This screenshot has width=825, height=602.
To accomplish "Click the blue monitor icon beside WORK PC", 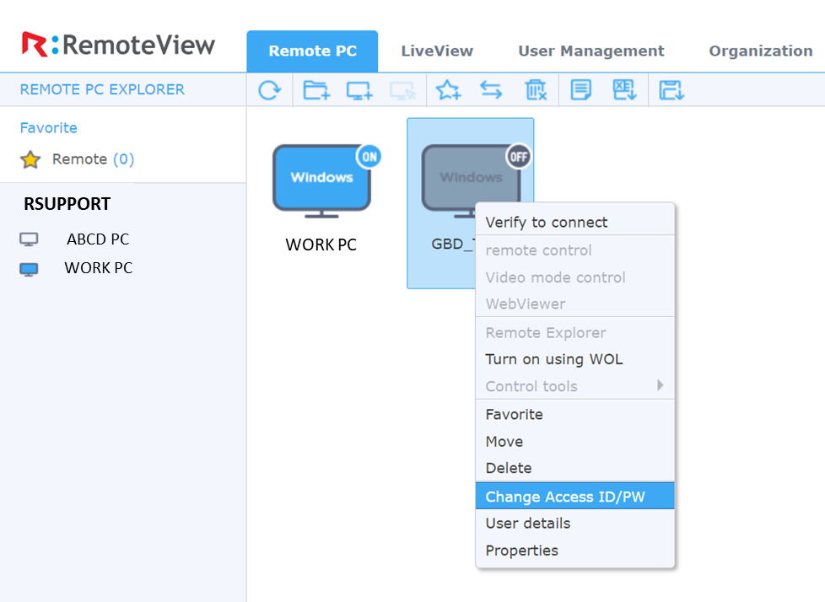I will tap(29, 269).
